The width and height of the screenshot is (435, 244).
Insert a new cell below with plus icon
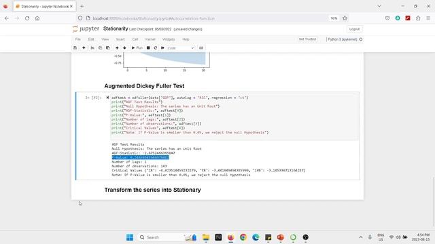84,48
